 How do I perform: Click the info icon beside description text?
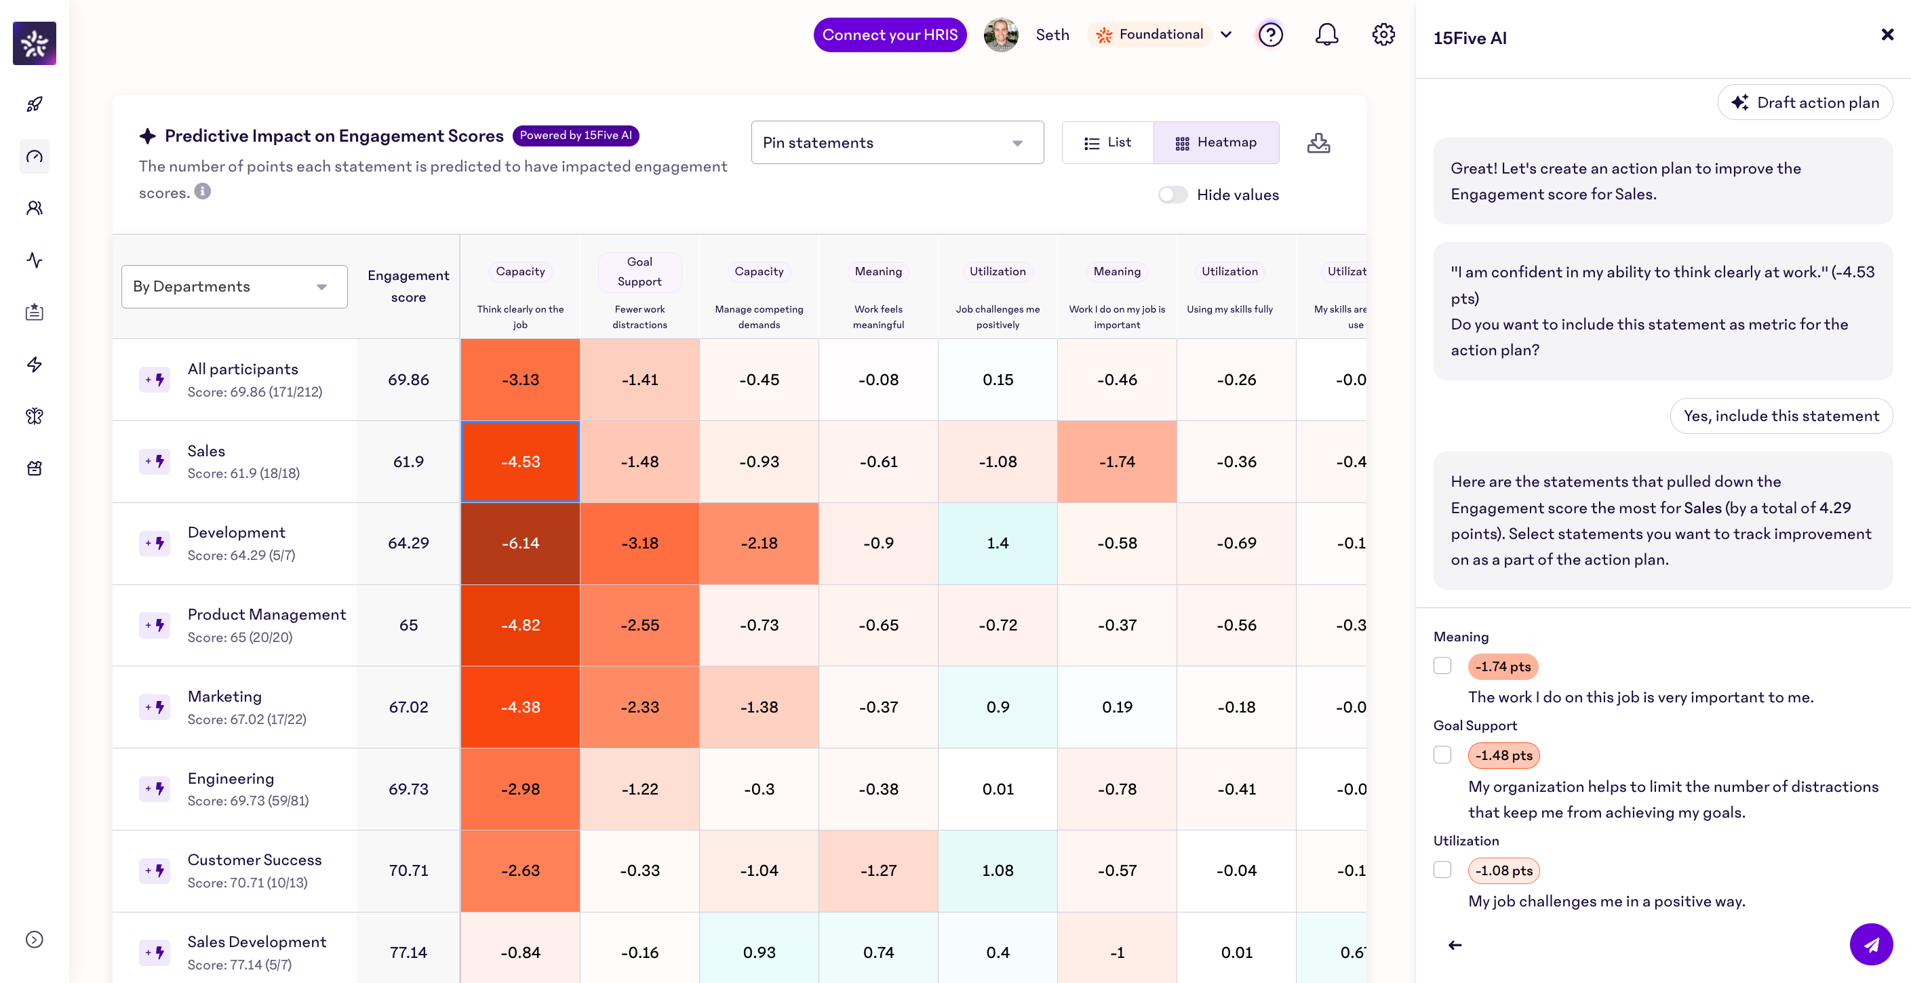click(203, 192)
